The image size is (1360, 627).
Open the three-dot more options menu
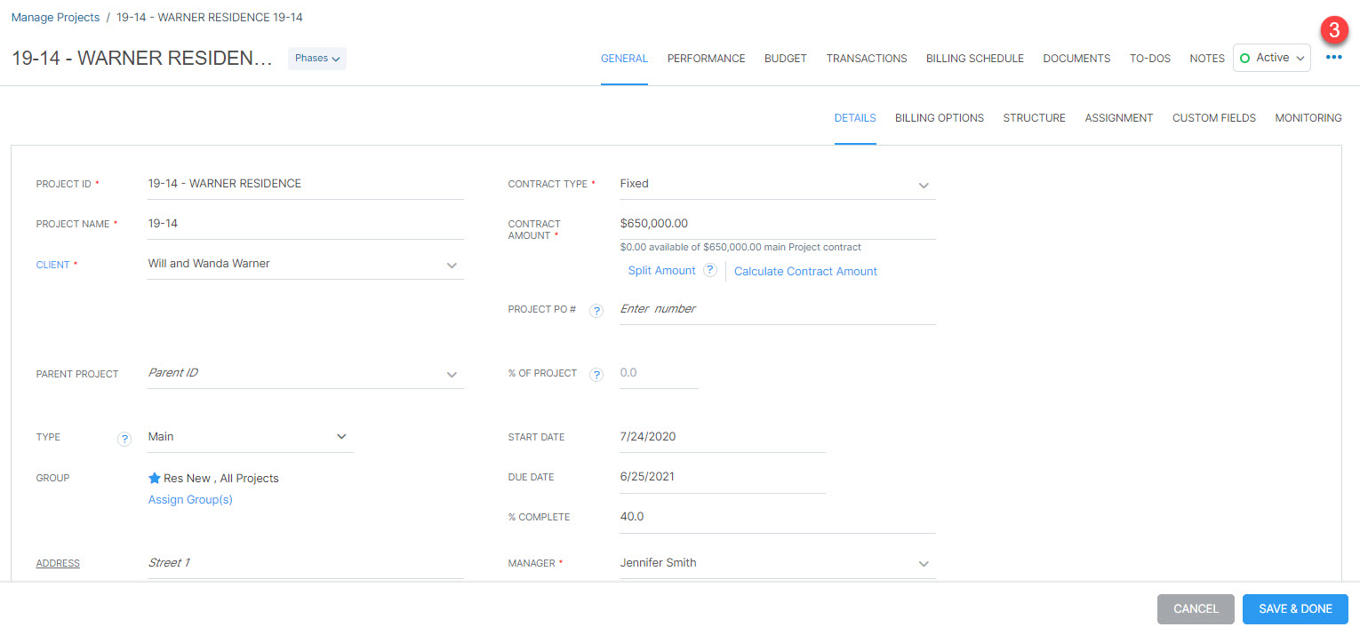[1333, 57]
